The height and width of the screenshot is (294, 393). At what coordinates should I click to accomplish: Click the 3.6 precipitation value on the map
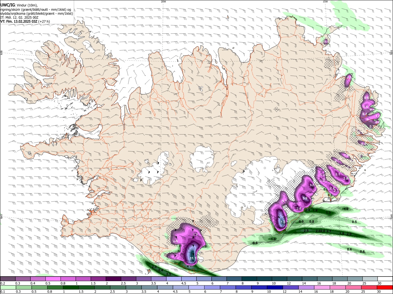click(312, 185)
